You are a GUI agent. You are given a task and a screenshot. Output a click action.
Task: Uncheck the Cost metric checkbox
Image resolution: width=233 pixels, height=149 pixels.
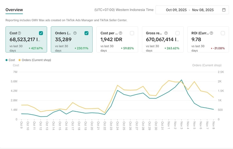point(41,33)
